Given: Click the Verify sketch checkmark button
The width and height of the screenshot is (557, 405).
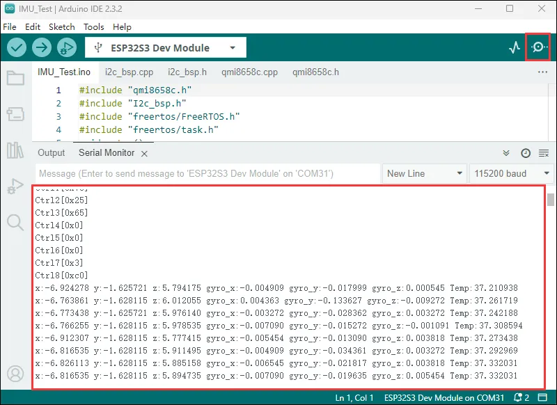Looking at the screenshot, I should coord(17,47).
